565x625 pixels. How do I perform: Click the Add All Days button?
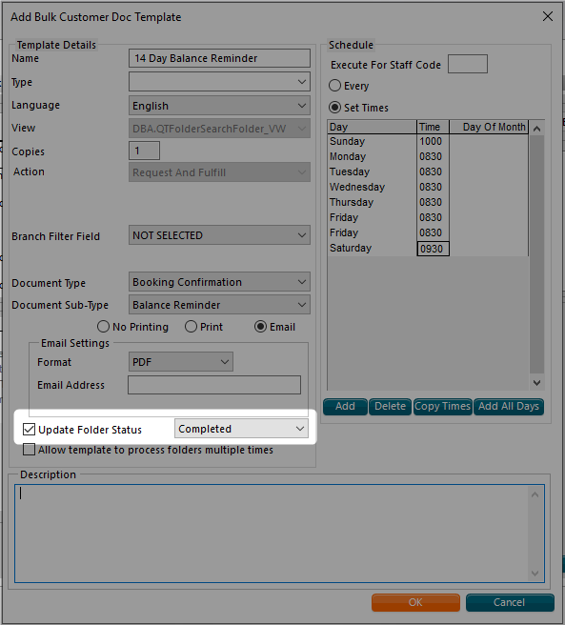tap(509, 407)
